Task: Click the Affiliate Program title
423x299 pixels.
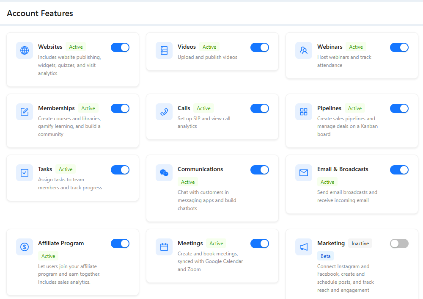Action: (61, 243)
